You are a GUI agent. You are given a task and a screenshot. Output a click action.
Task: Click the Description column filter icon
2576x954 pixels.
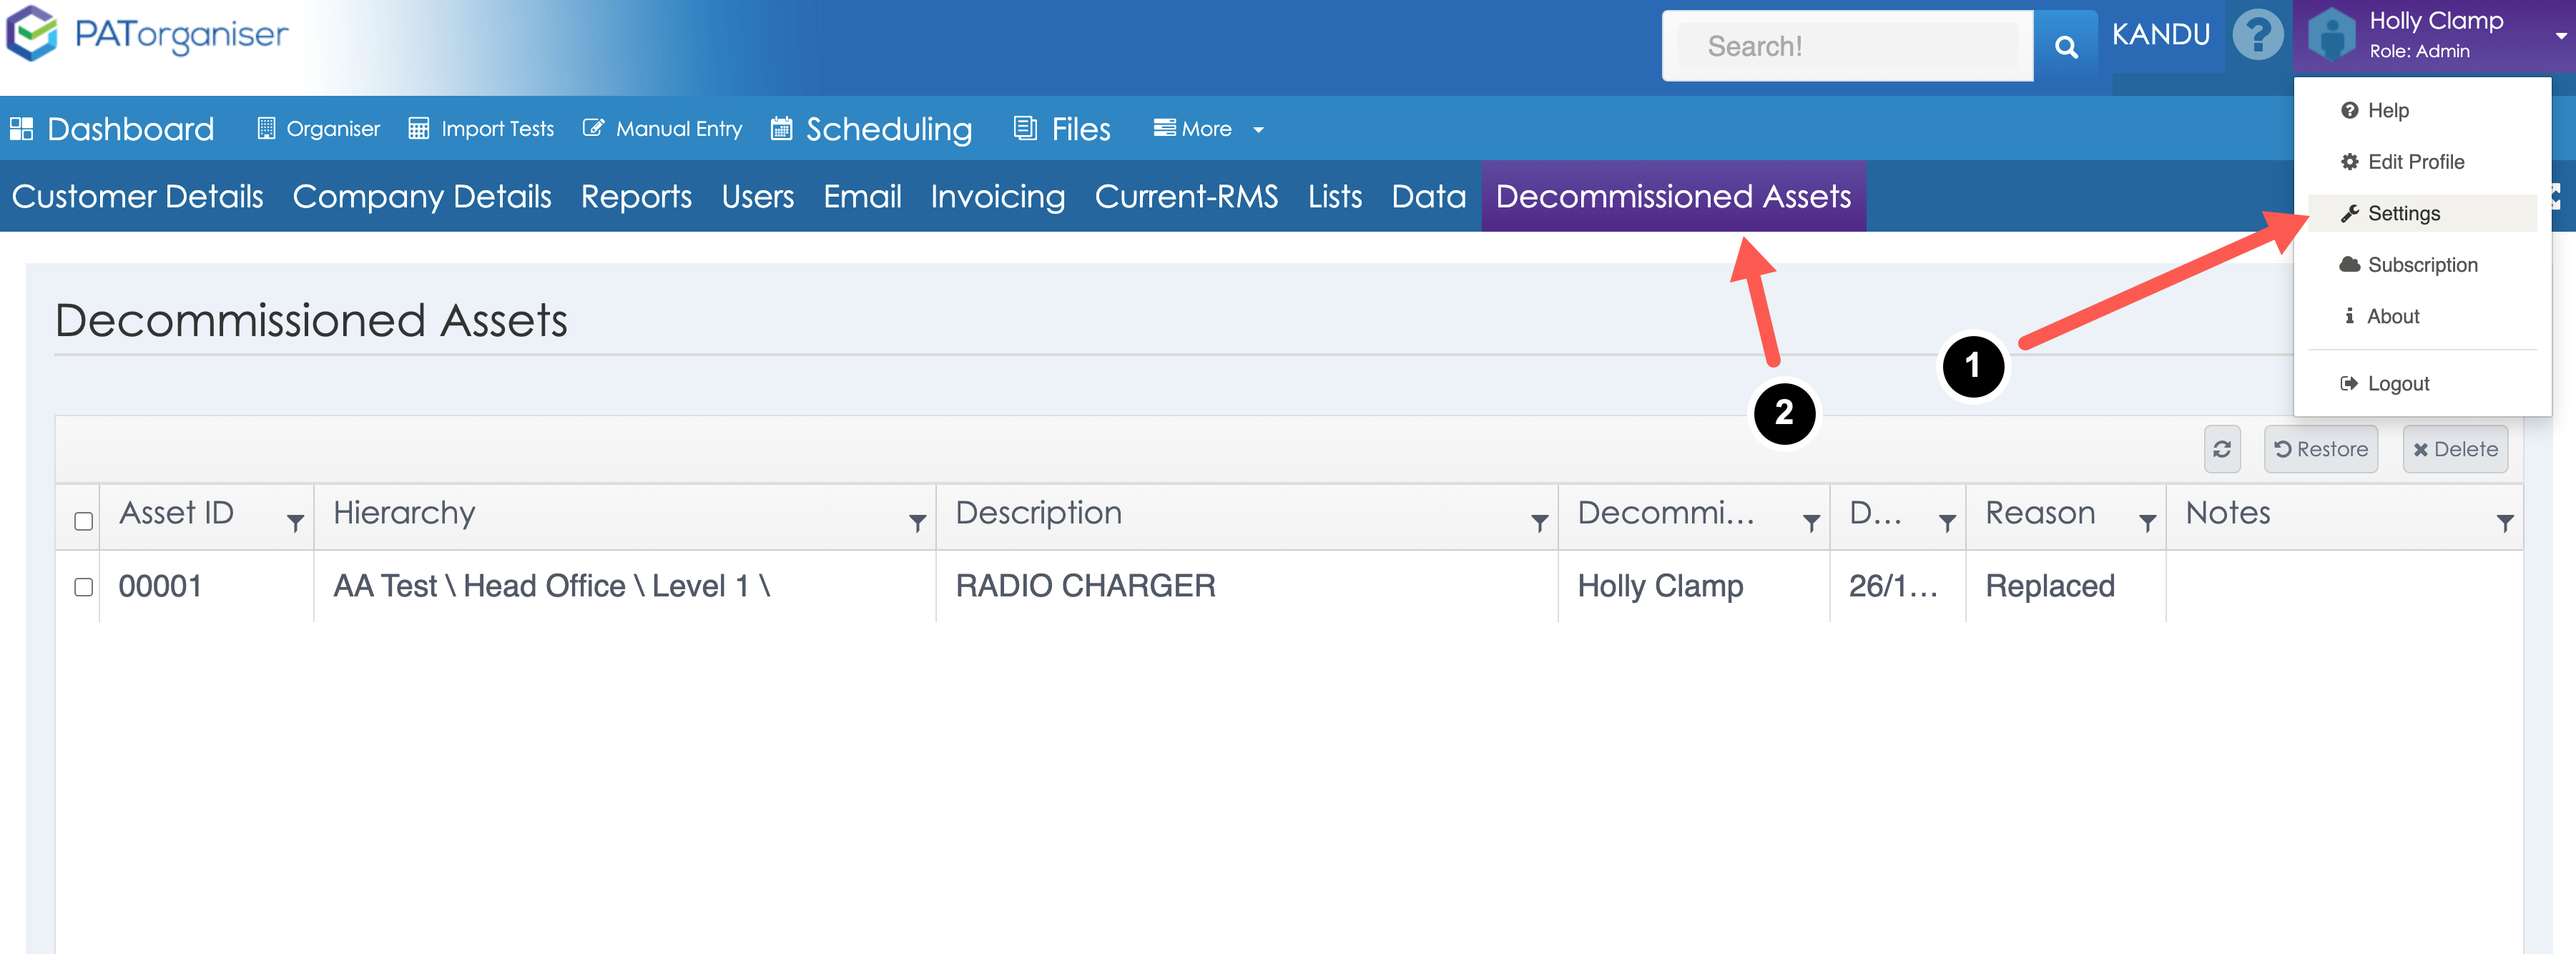point(1539,523)
